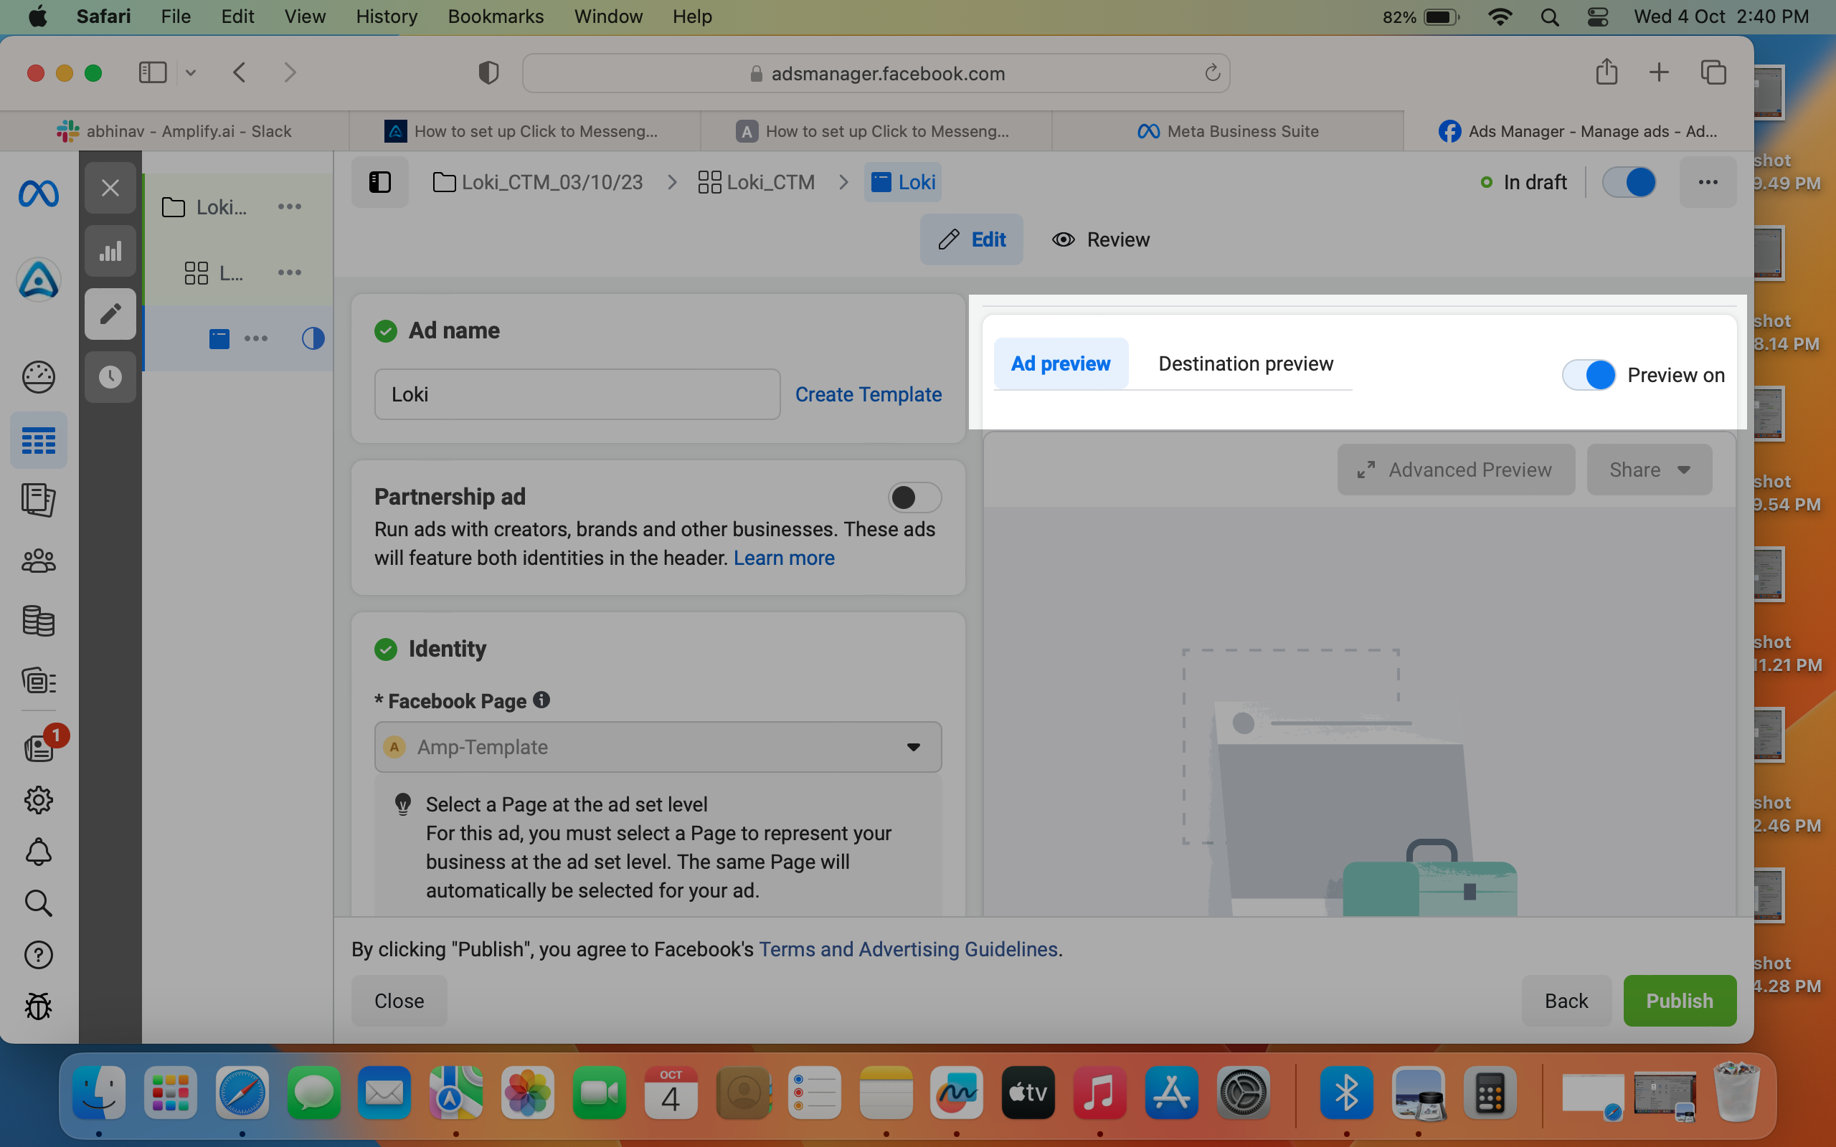Expand the Safari sidebar chevron menu

click(191, 73)
